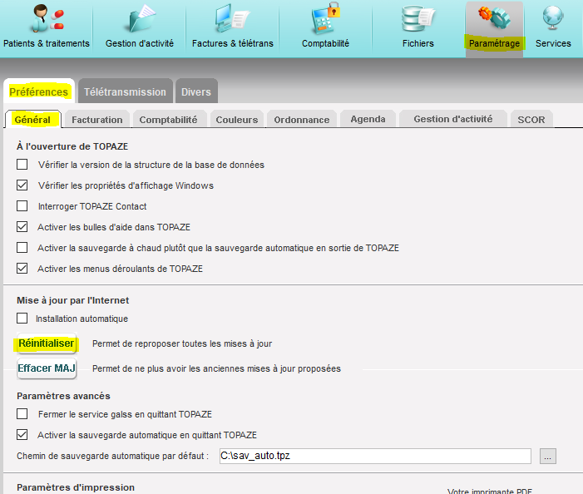Open the Fichiers database icon

point(418,18)
